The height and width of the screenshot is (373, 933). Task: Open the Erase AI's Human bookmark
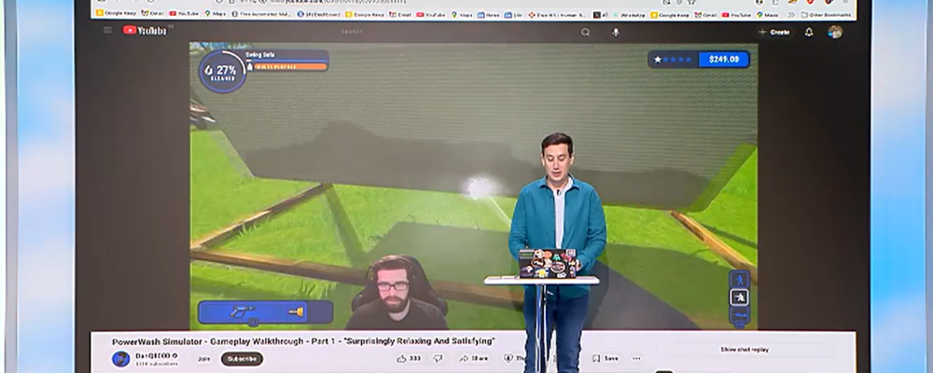click(556, 14)
